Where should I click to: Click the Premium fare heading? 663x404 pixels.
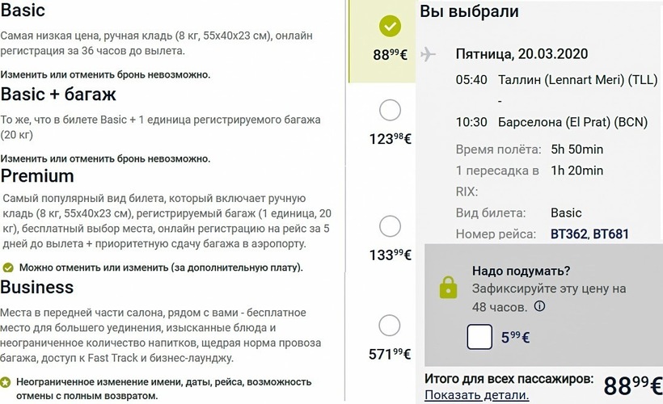coord(37,176)
